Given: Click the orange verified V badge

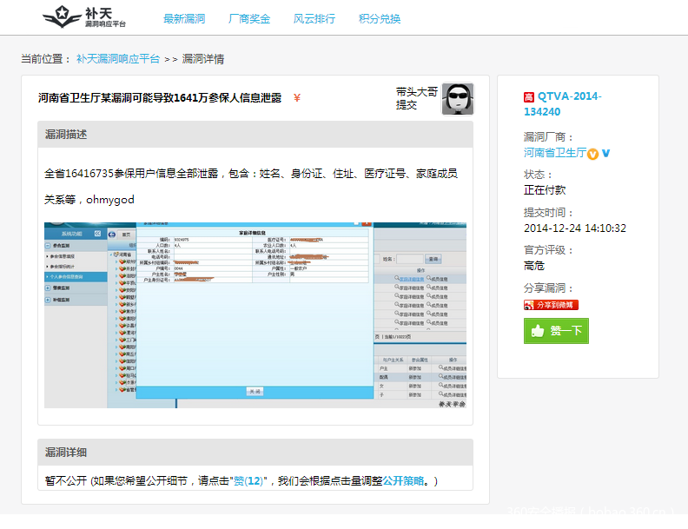Looking at the screenshot, I should (x=592, y=154).
